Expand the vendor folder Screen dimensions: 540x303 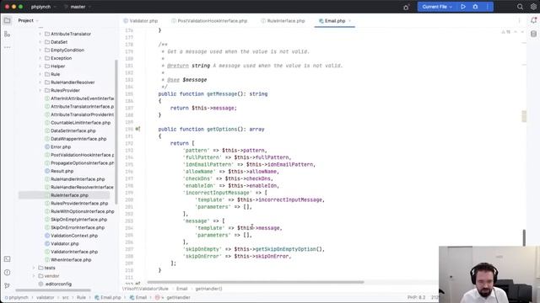[x=34, y=276]
